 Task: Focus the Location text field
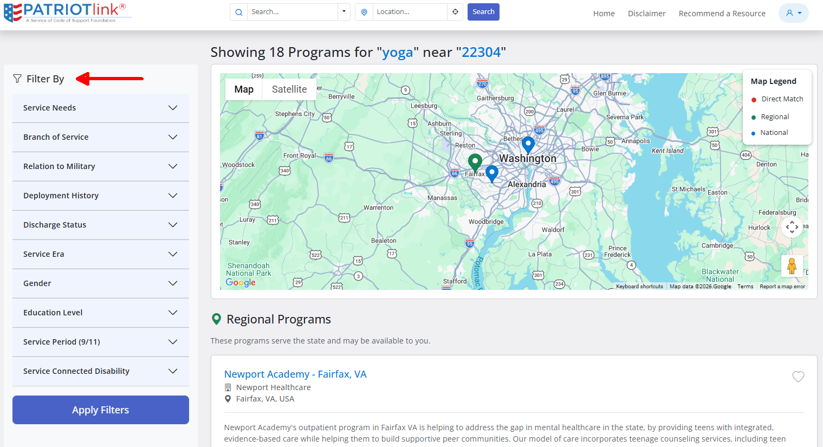coord(410,12)
